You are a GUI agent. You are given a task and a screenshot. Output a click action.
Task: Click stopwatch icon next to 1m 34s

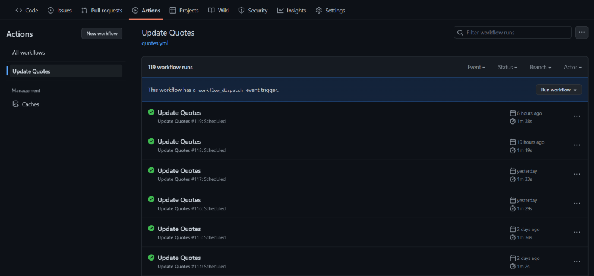click(513, 238)
